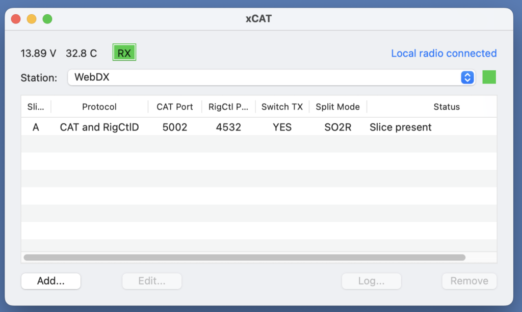This screenshot has width=522, height=312.
Task: Click the Status column header
Action: tap(447, 107)
